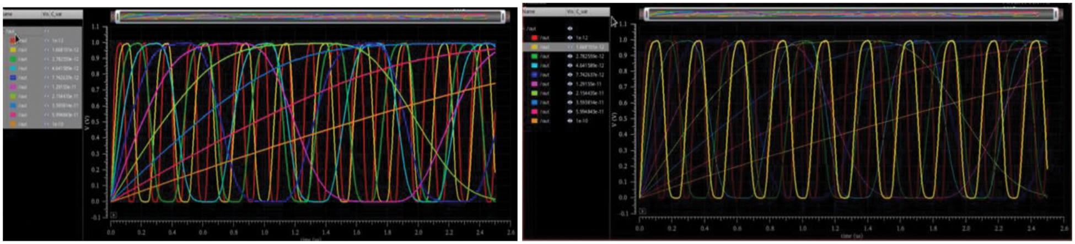Click eye icon for 7.742637e-12 trace, right legend

click(x=570, y=74)
